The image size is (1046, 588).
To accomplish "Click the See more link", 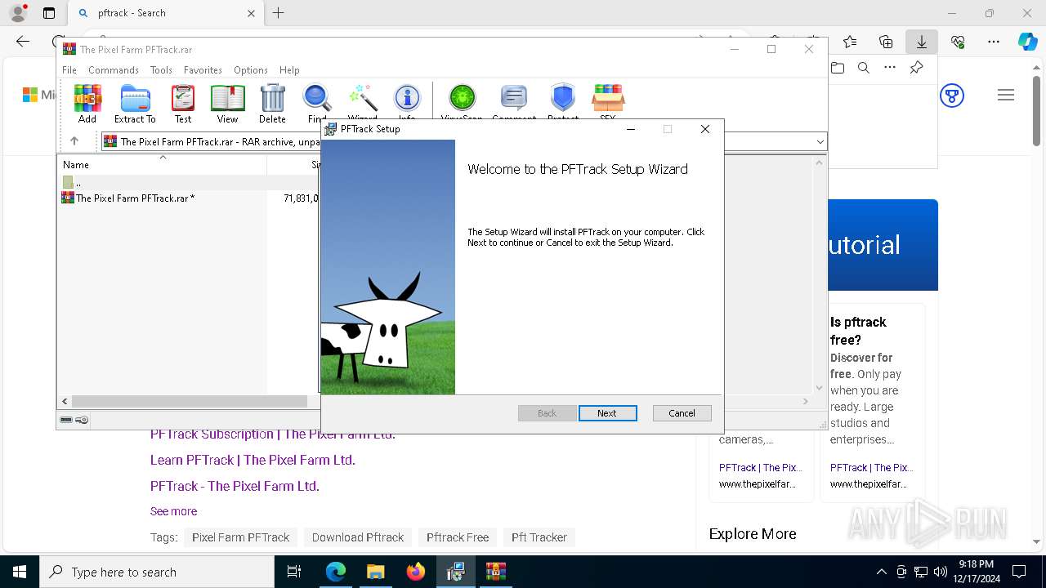I will click(173, 511).
